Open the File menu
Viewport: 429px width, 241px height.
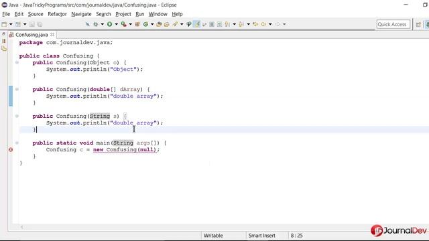click(6, 14)
